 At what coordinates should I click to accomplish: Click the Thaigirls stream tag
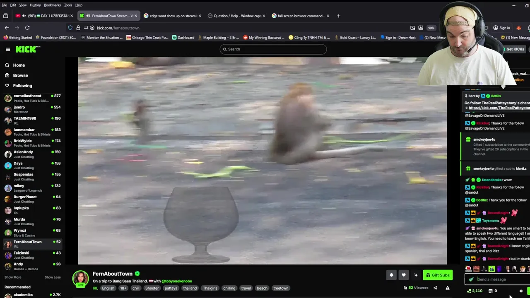210,288
